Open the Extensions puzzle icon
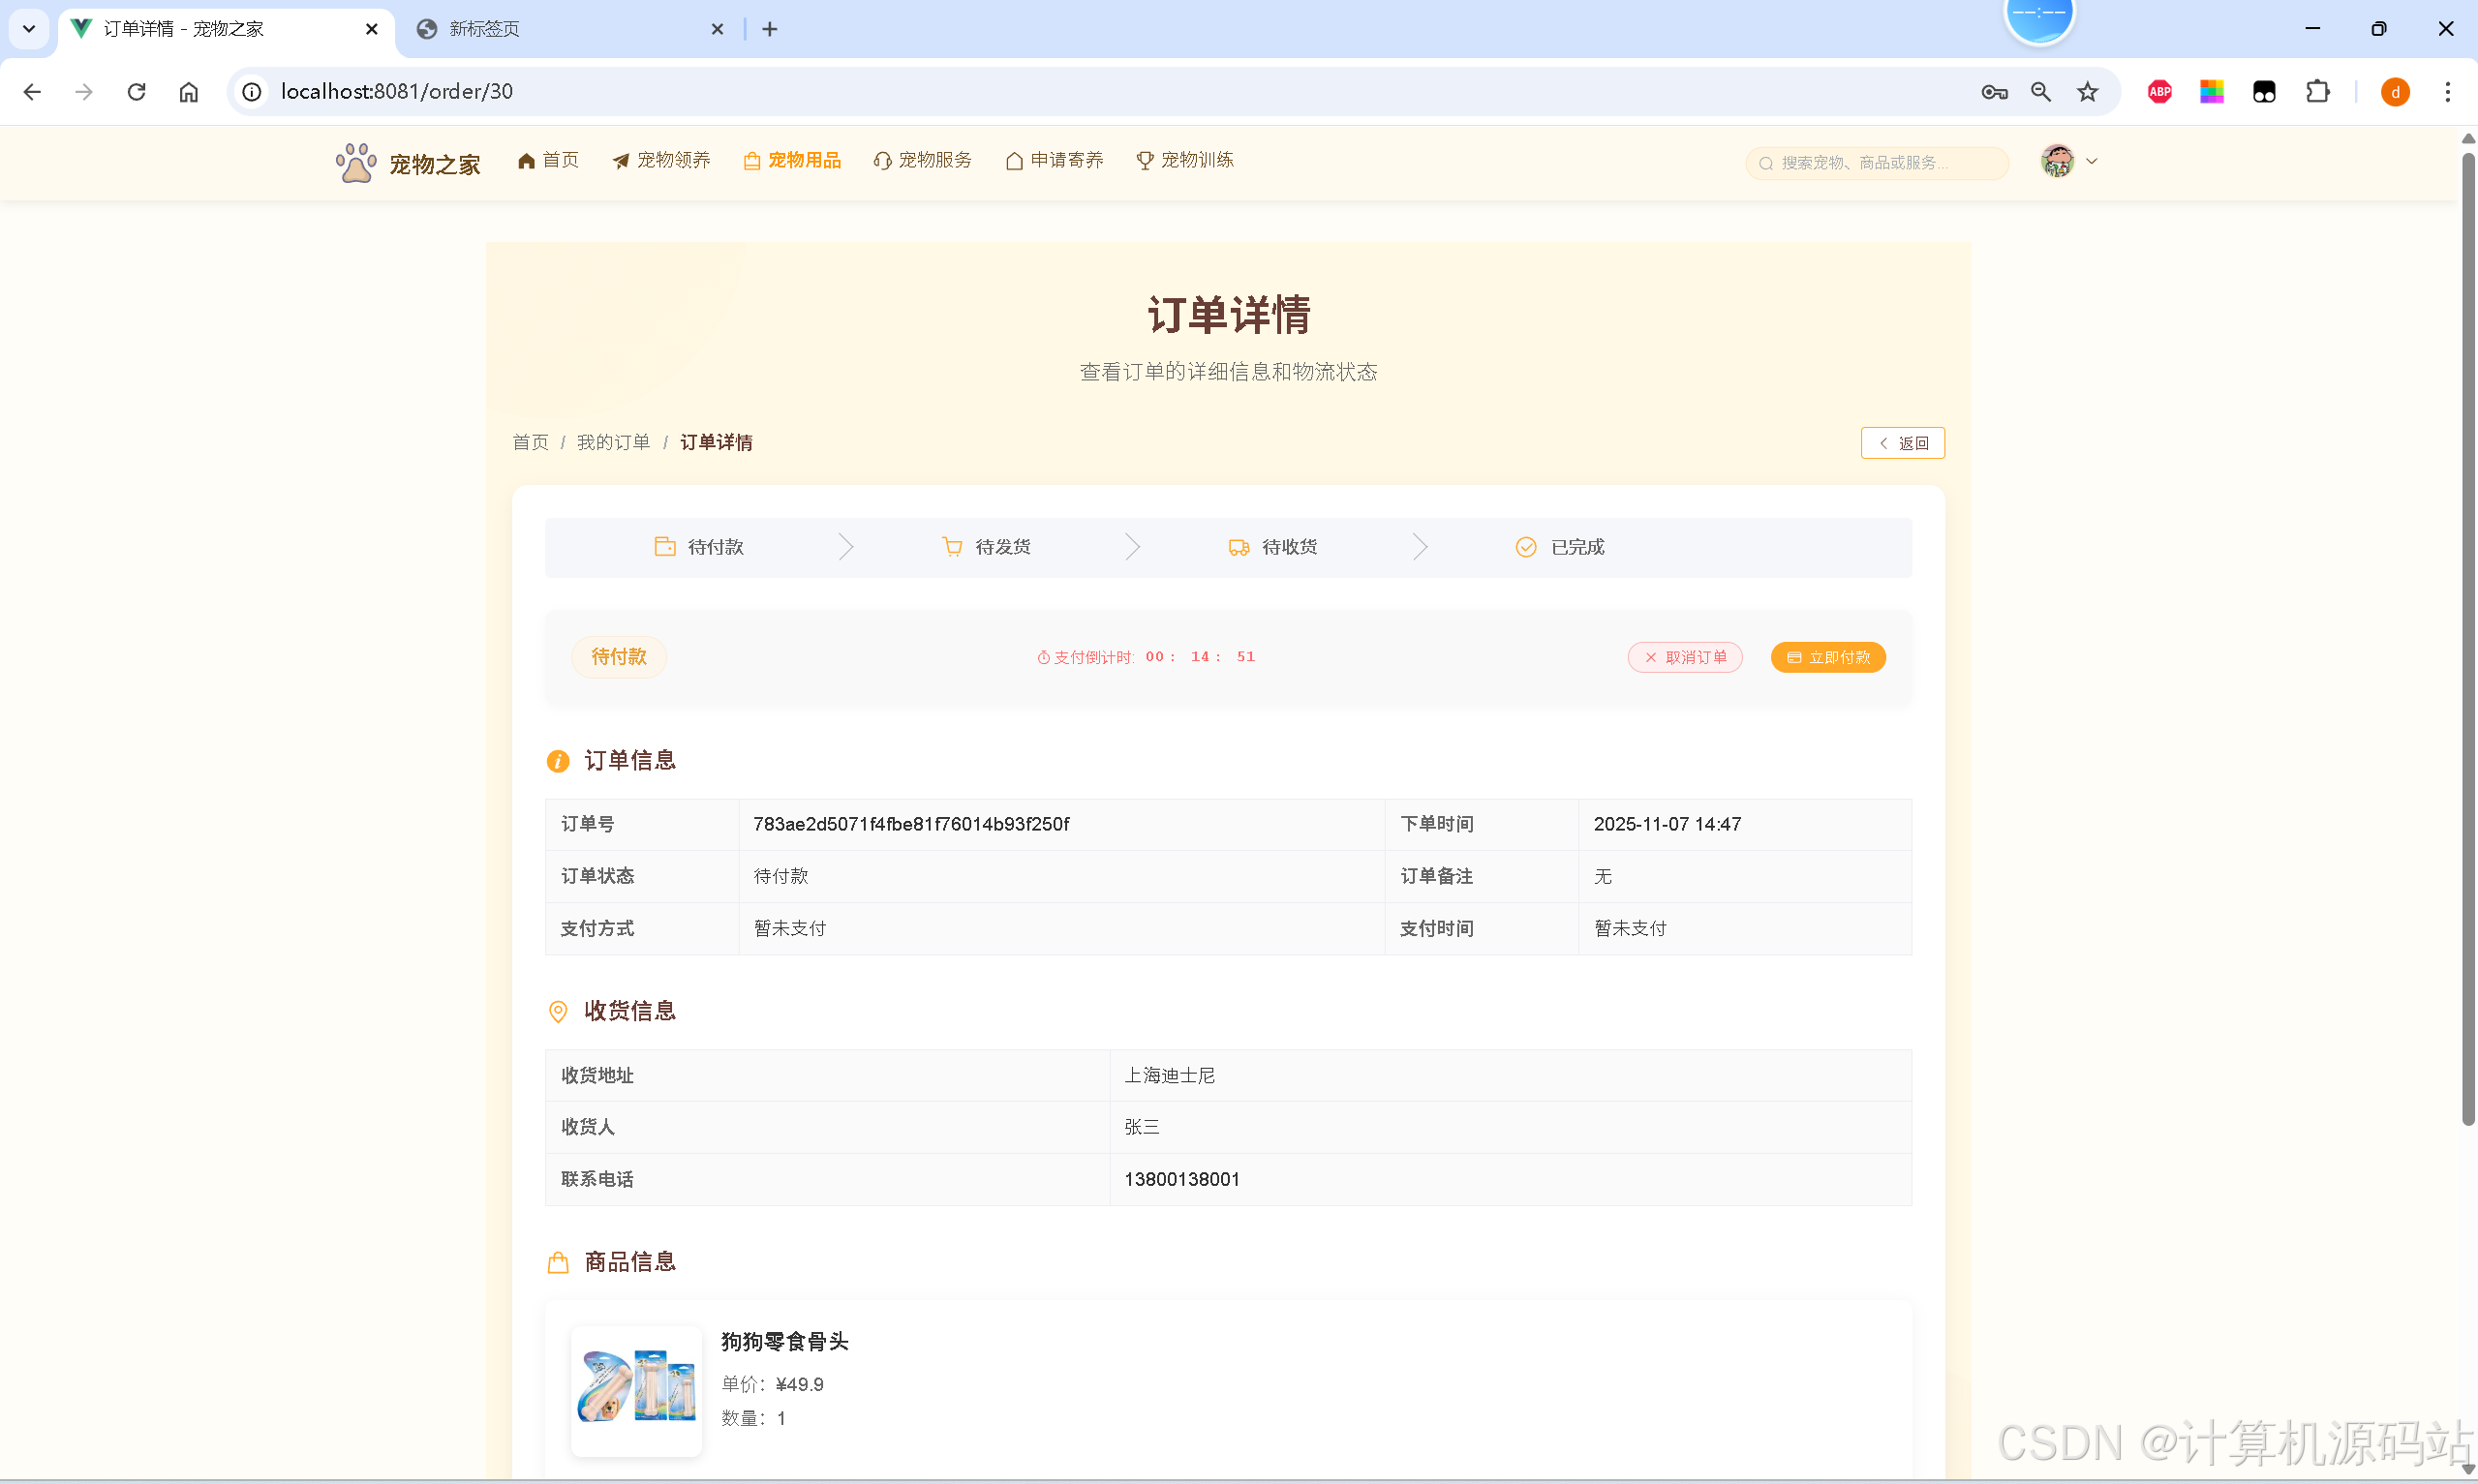Image resolution: width=2478 pixels, height=1484 pixels. coord(2317,92)
